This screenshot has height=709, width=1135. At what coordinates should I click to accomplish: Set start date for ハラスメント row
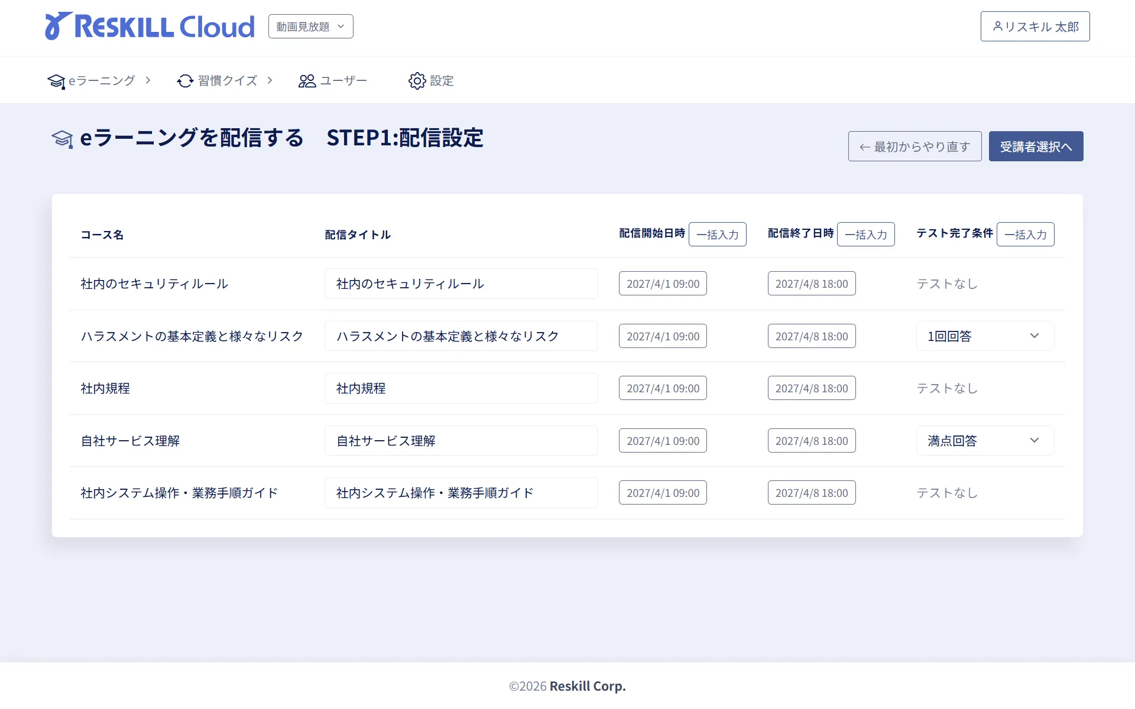click(x=663, y=336)
